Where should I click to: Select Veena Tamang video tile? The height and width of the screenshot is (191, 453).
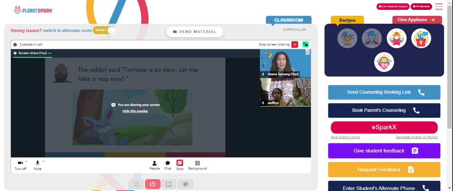(285, 63)
